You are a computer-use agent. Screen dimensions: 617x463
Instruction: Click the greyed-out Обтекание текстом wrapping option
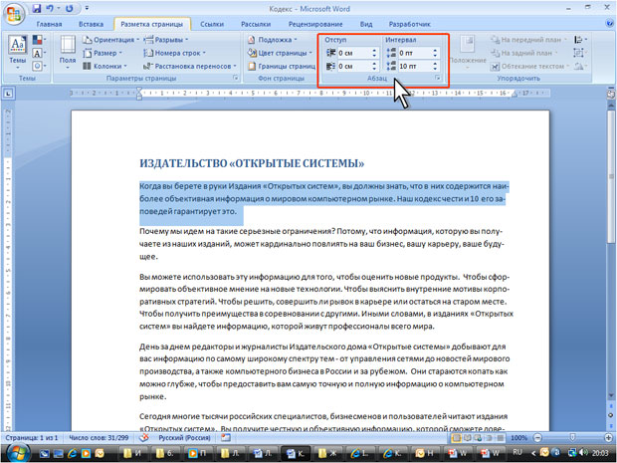[530, 66]
